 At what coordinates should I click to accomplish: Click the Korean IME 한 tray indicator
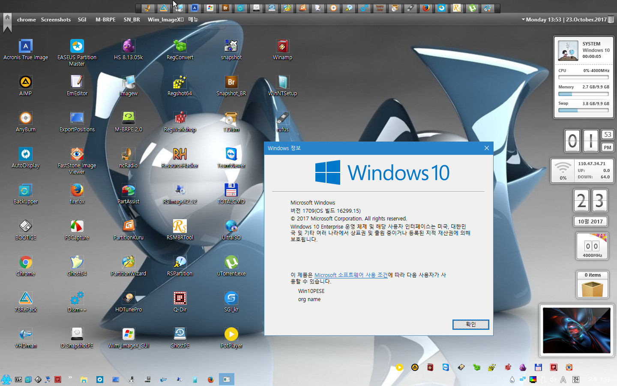[x=576, y=380]
